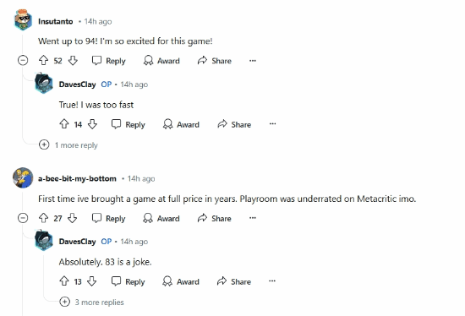
Task: Open more options on Insutanto's comment
Action: coord(253,61)
